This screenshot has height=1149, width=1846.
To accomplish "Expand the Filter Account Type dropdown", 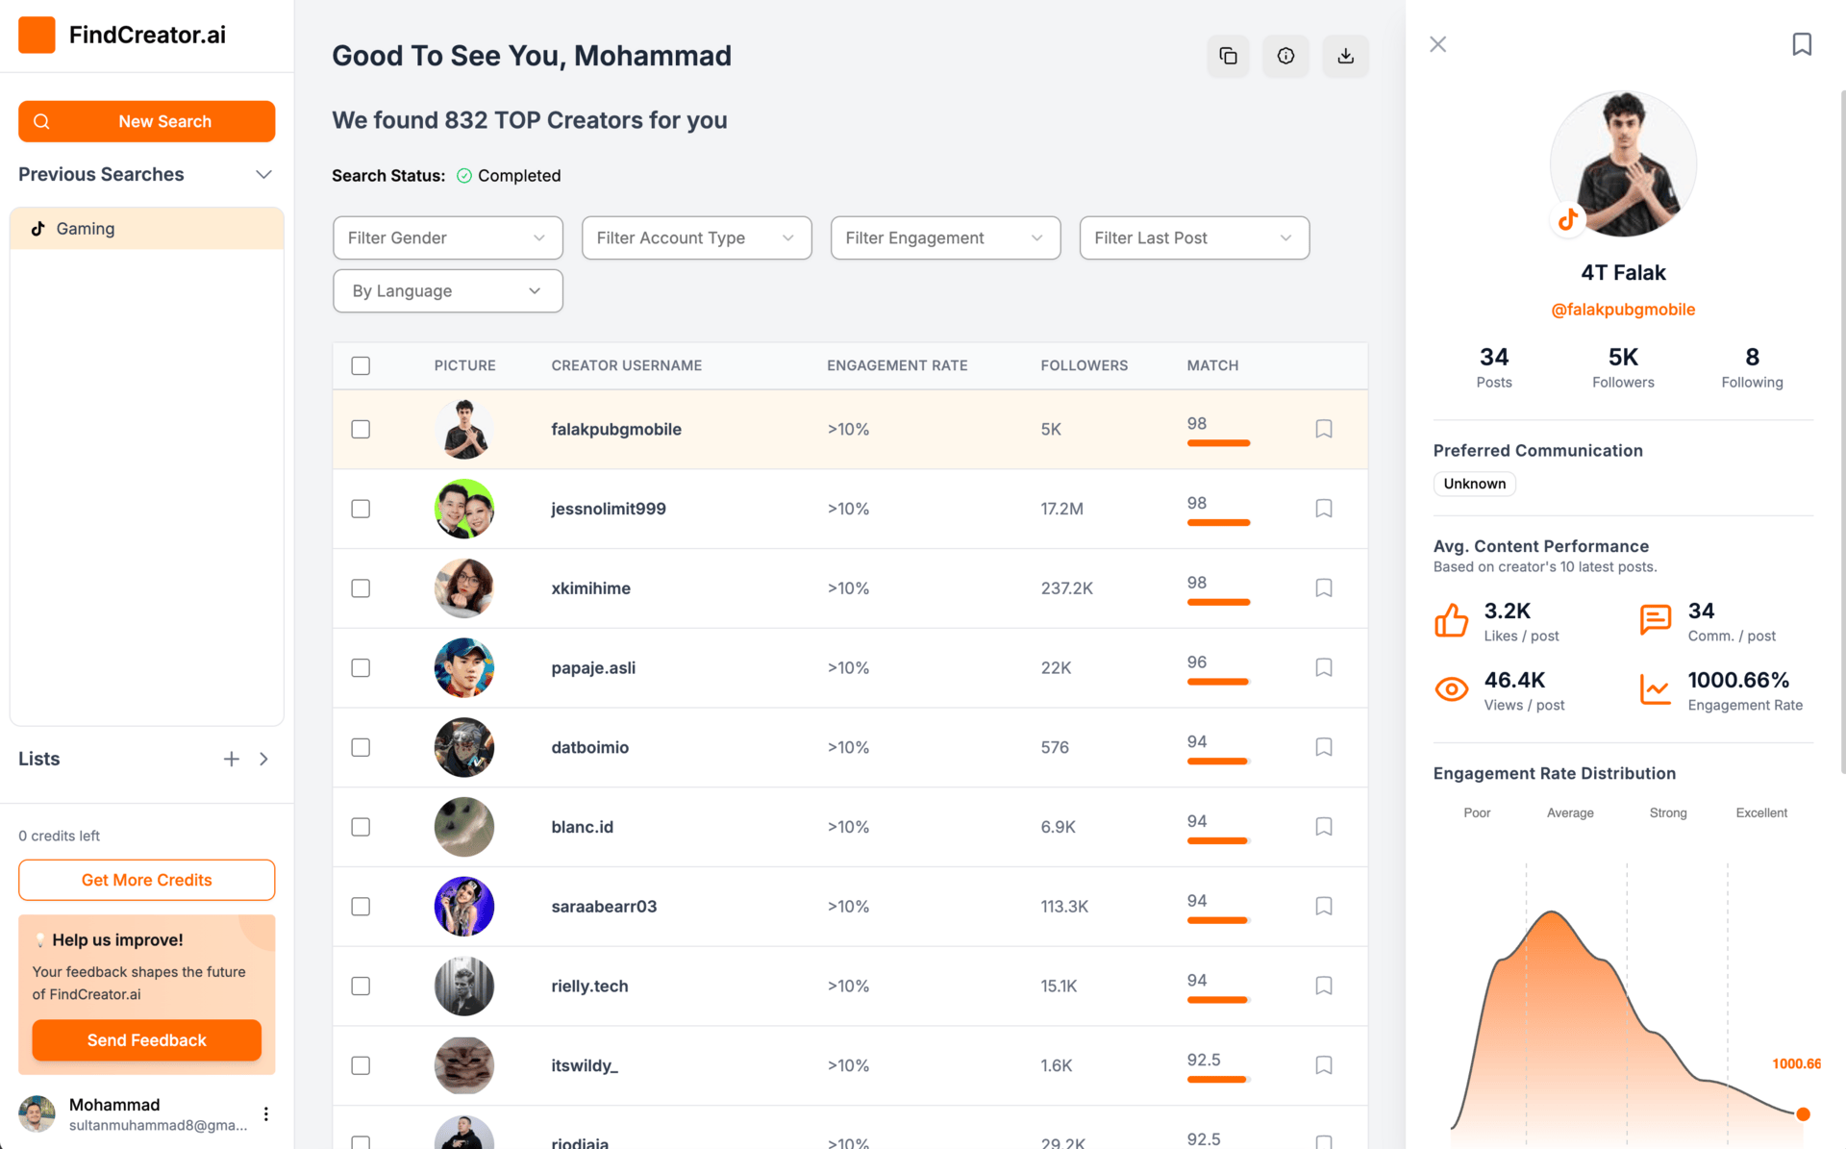I will point(696,237).
